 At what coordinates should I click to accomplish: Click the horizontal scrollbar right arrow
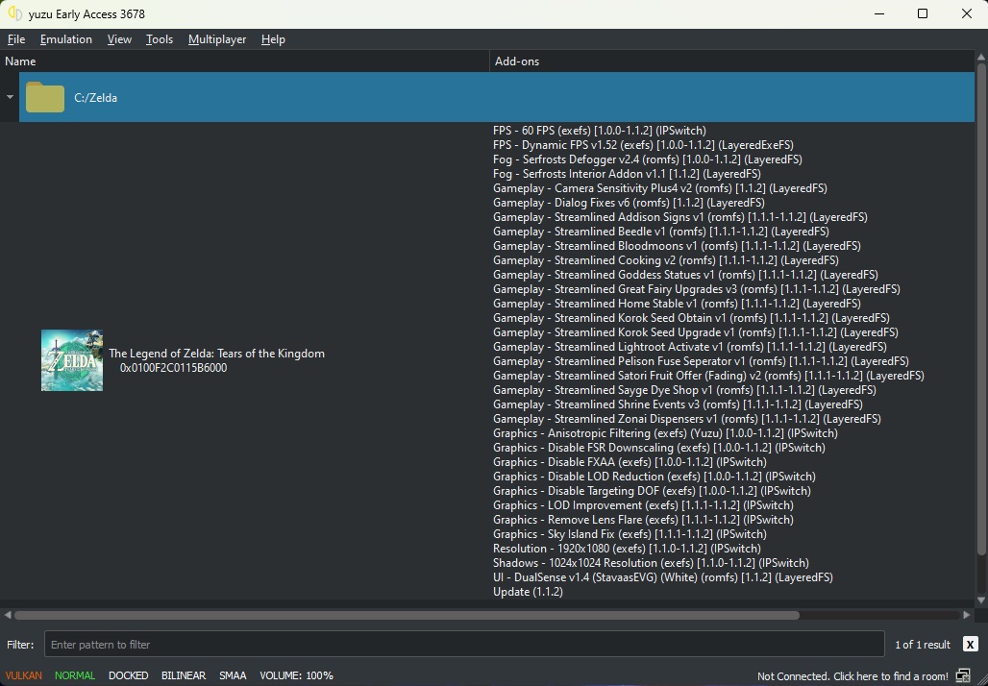click(x=967, y=615)
